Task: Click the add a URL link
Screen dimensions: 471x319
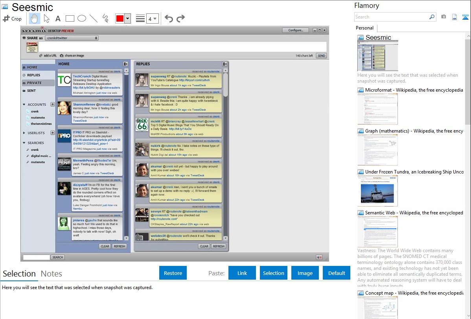Action: [48, 55]
